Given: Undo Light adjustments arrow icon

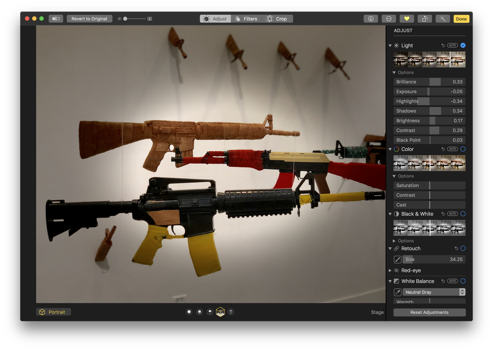Looking at the screenshot, I should 443,45.
